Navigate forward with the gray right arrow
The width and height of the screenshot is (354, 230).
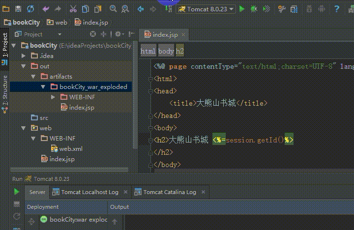point(153,9)
